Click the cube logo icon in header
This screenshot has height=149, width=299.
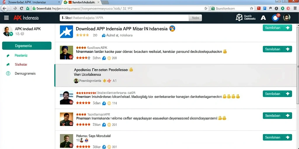(239, 18)
